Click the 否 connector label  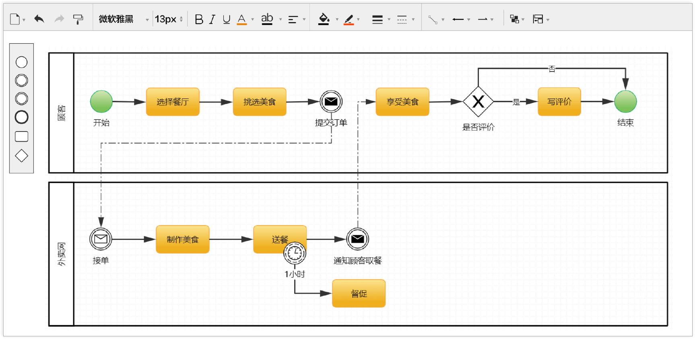(x=552, y=69)
